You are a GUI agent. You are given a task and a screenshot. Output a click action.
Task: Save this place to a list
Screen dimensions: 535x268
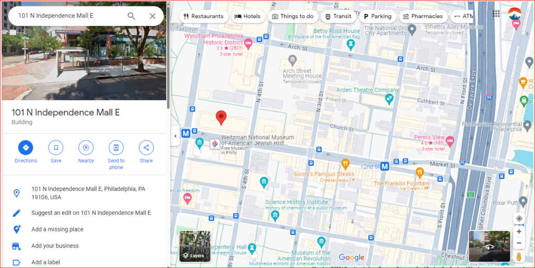pos(56,152)
